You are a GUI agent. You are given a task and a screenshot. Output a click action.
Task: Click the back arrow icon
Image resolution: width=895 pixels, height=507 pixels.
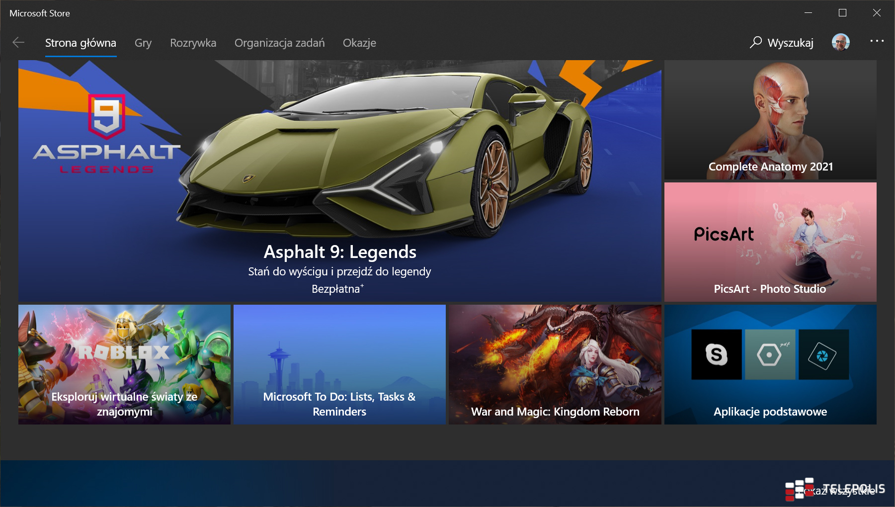point(18,43)
